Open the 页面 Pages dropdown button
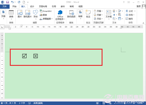This screenshot has height=105, width=146. 3,15
